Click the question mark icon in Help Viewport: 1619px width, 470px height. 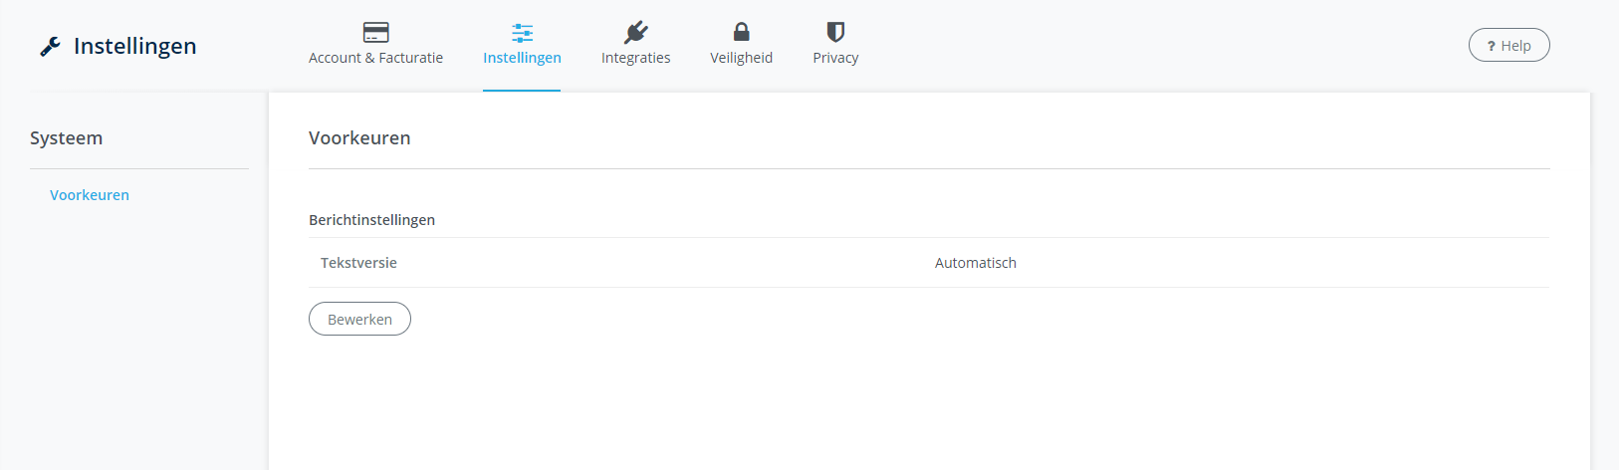point(1491,46)
